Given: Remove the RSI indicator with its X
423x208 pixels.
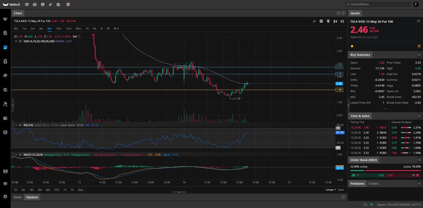Looking at the screenshot, I should [x=16, y=125].
